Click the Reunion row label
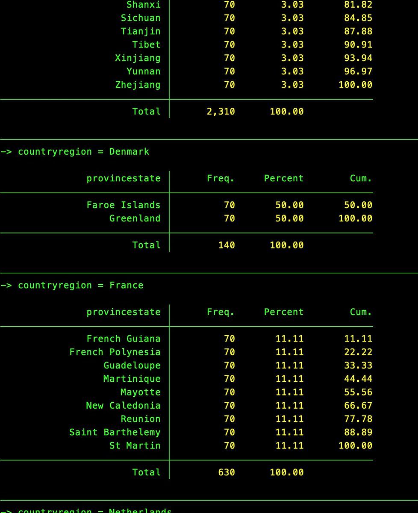 pos(141,419)
